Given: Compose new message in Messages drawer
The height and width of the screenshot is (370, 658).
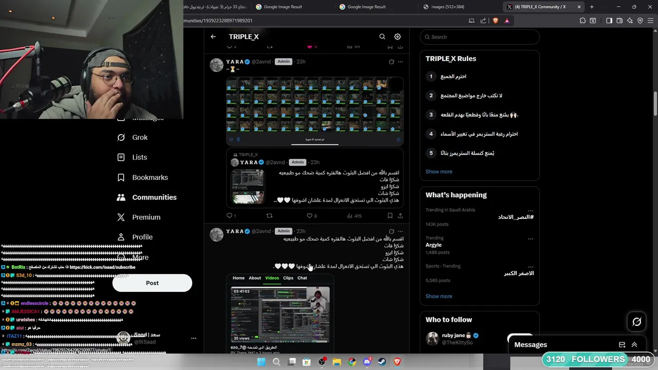Looking at the screenshot, I should [622, 345].
